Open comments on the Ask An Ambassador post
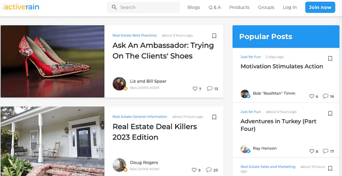Viewport: 342px width, 176px height. [210, 88]
